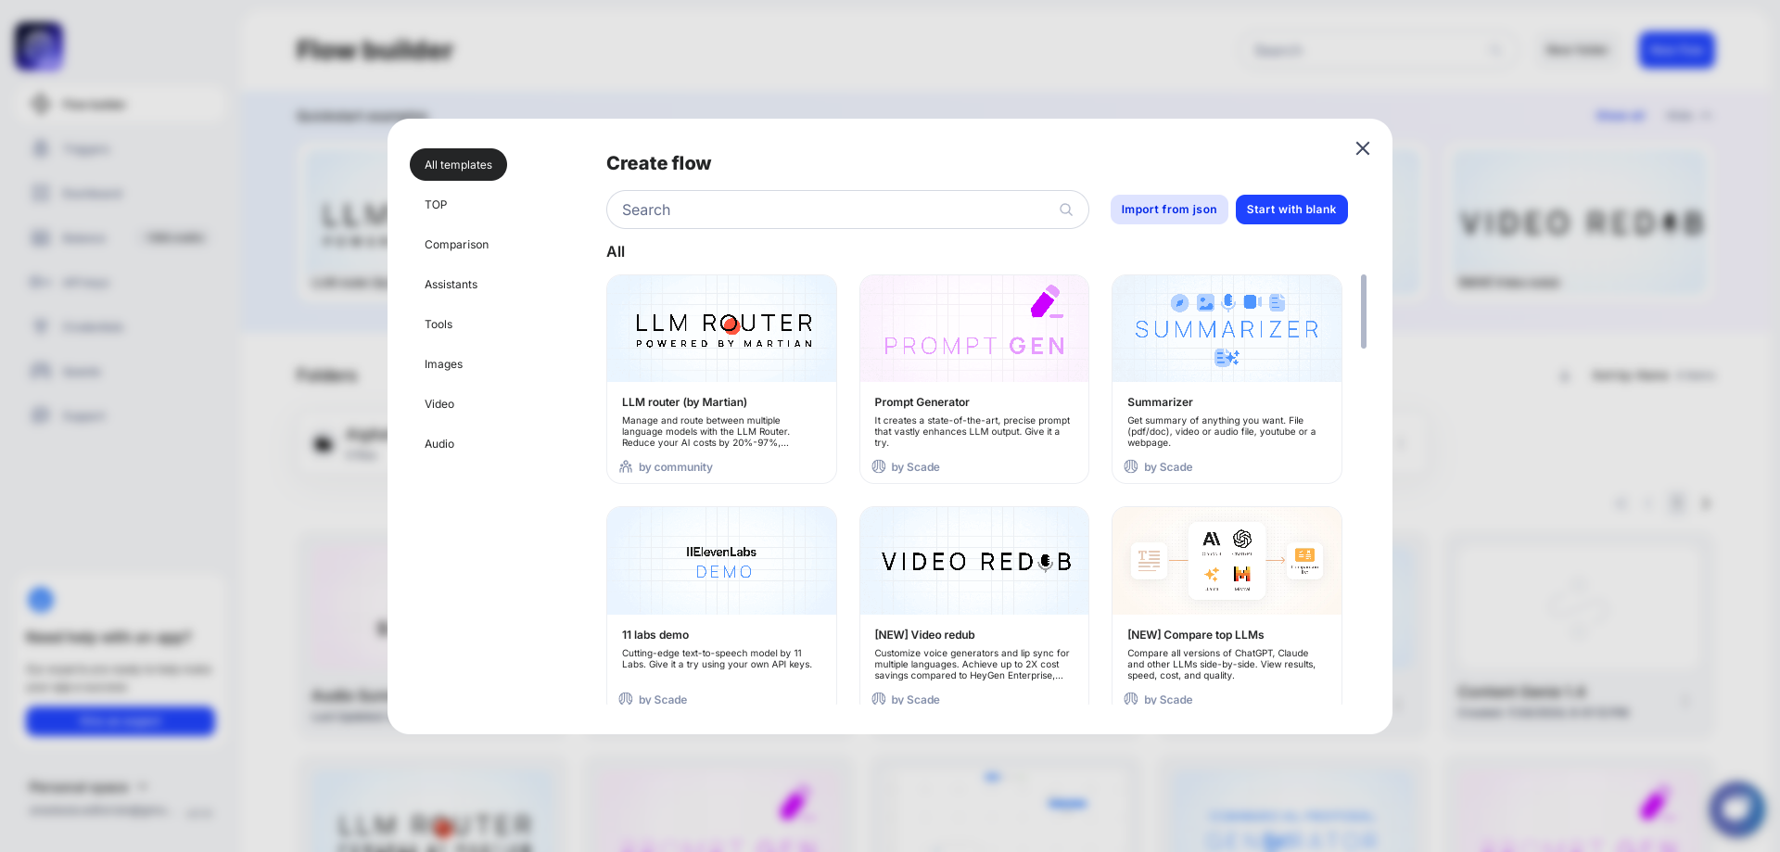This screenshot has width=1780, height=852.
Task: Click the template list scrollbar
Action: click(x=1363, y=312)
